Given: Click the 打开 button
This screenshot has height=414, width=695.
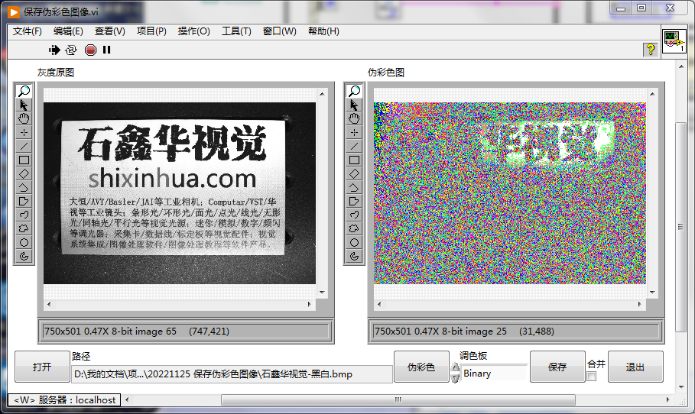Looking at the screenshot, I should click(42, 367).
